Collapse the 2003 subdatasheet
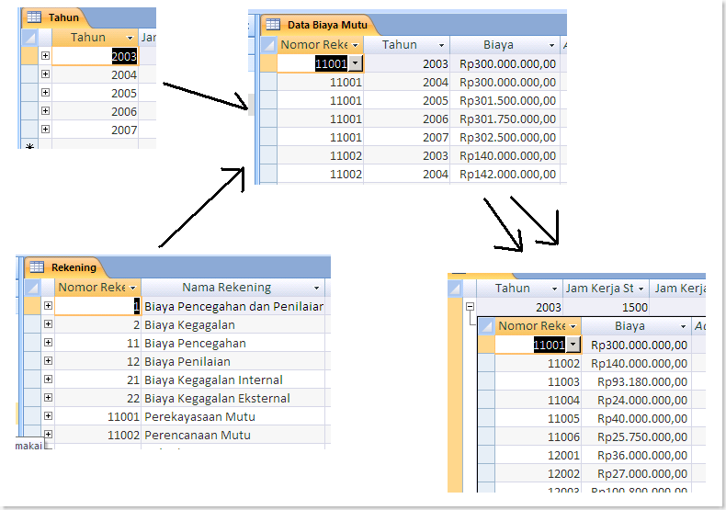The width and height of the screenshot is (726, 510). (x=470, y=306)
